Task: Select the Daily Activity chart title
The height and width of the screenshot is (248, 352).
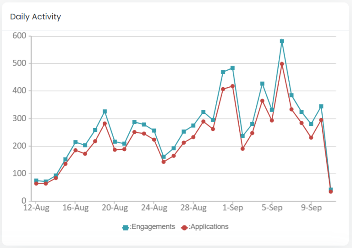Action: tap(35, 17)
